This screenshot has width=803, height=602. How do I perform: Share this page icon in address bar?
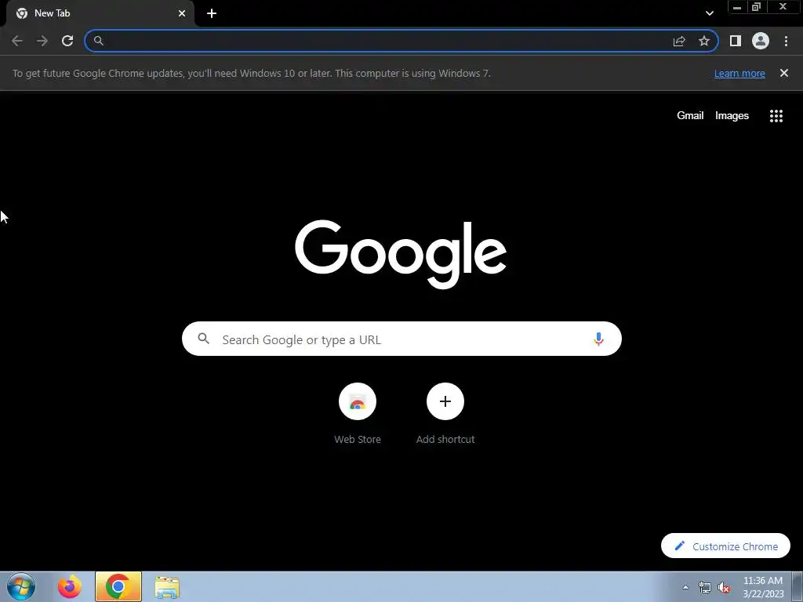coord(679,41)
